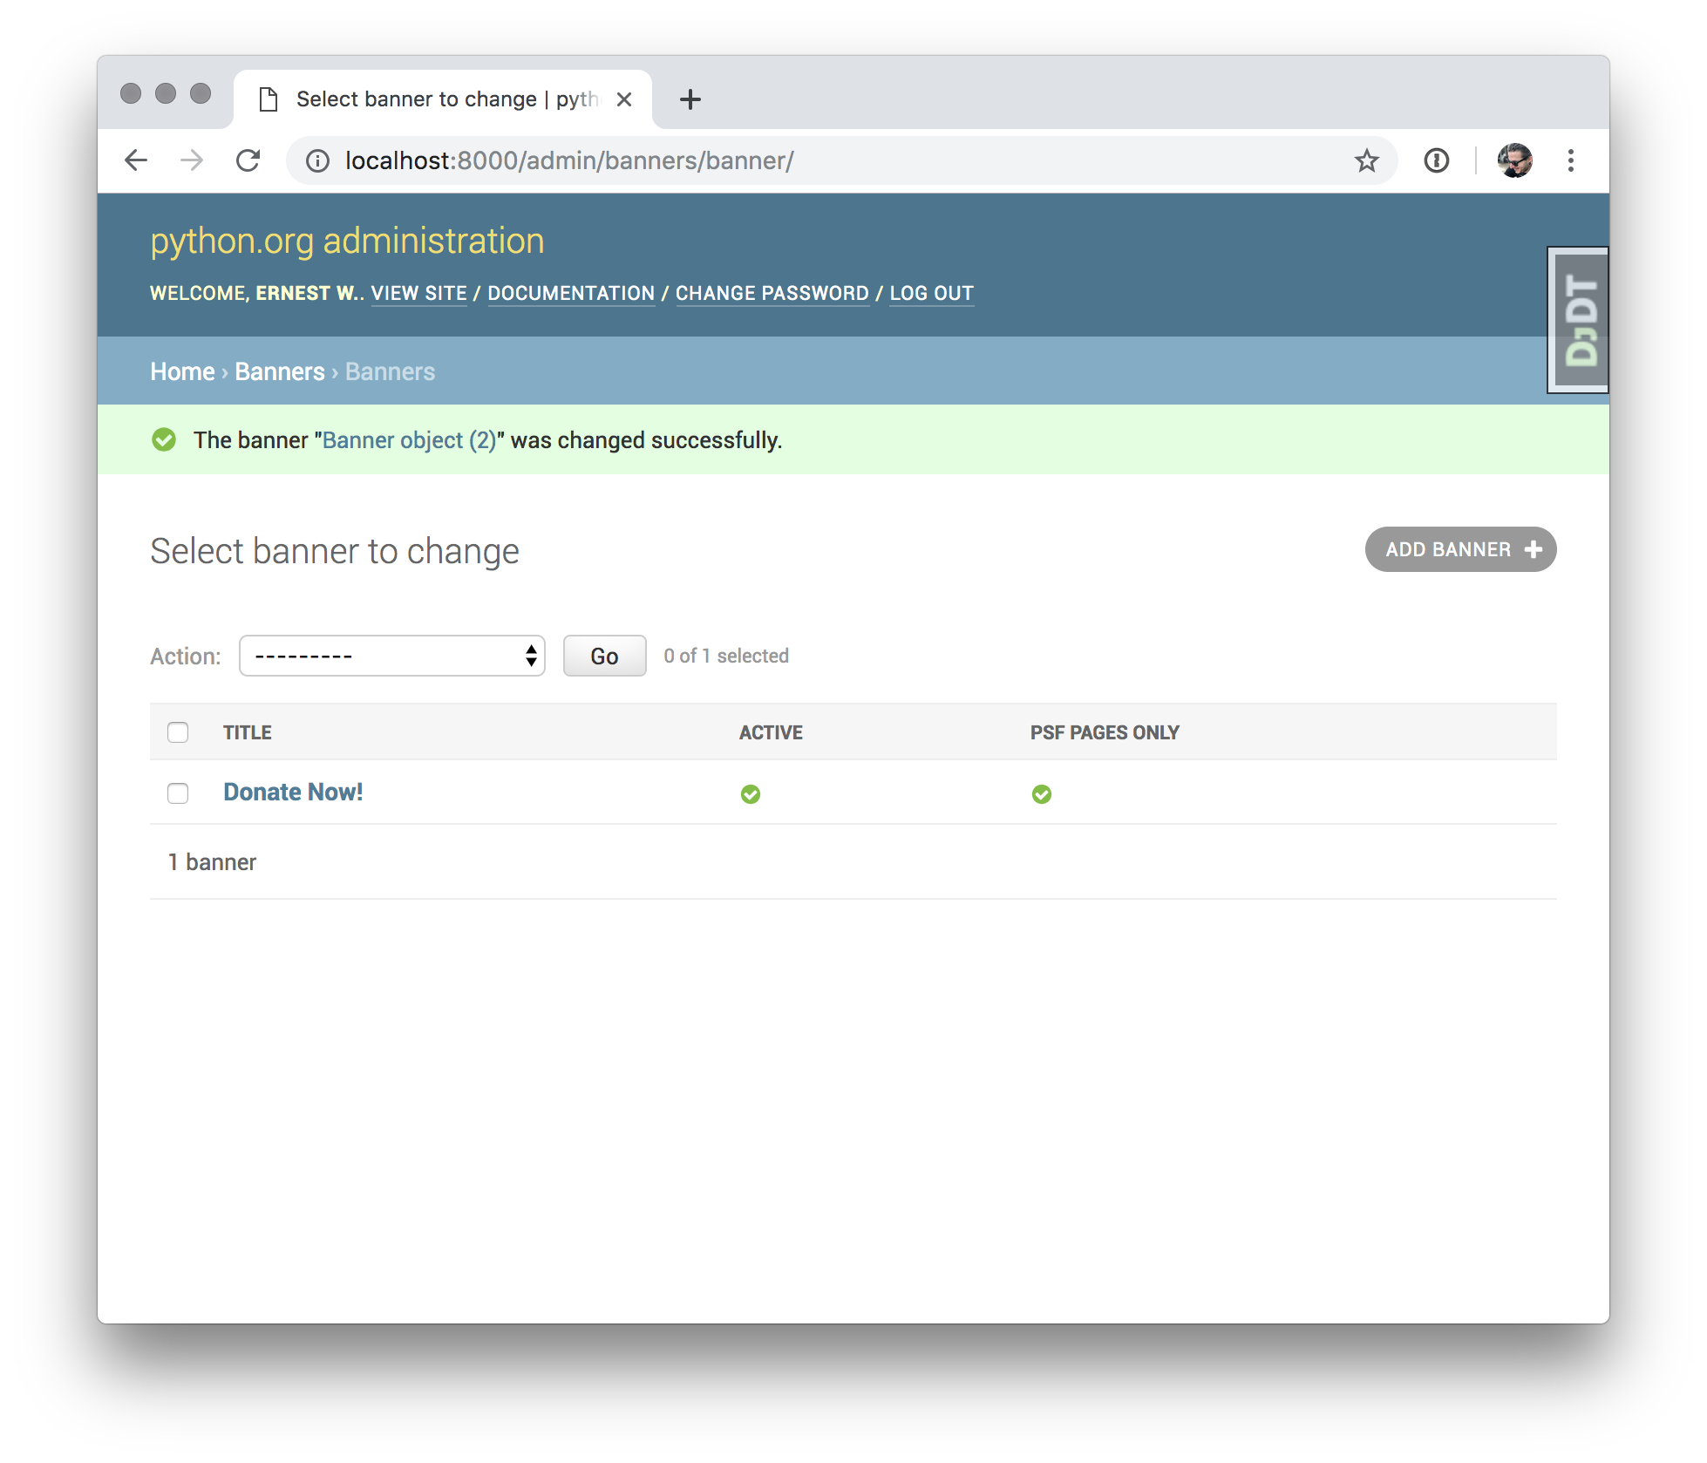
Task: Toggle the select-all header checkbox
Action: coord(178,732)
